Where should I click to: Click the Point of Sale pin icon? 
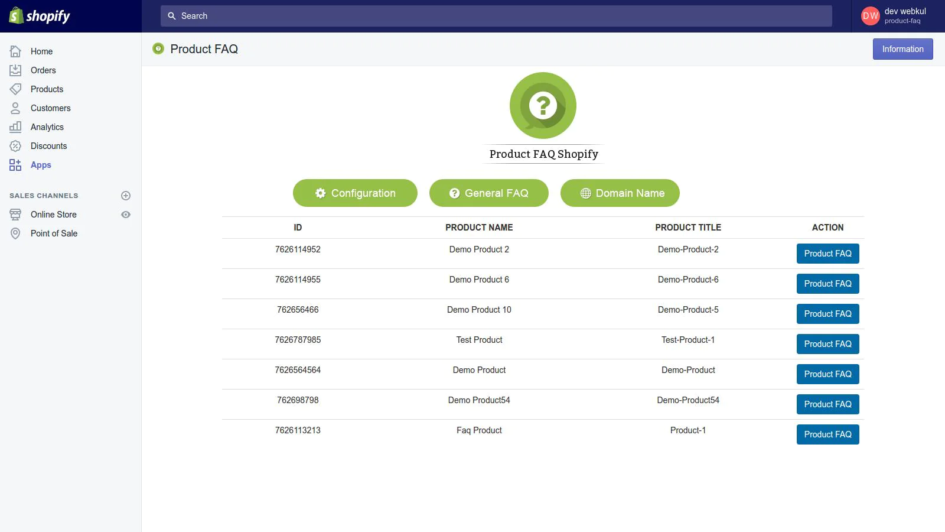15,233
